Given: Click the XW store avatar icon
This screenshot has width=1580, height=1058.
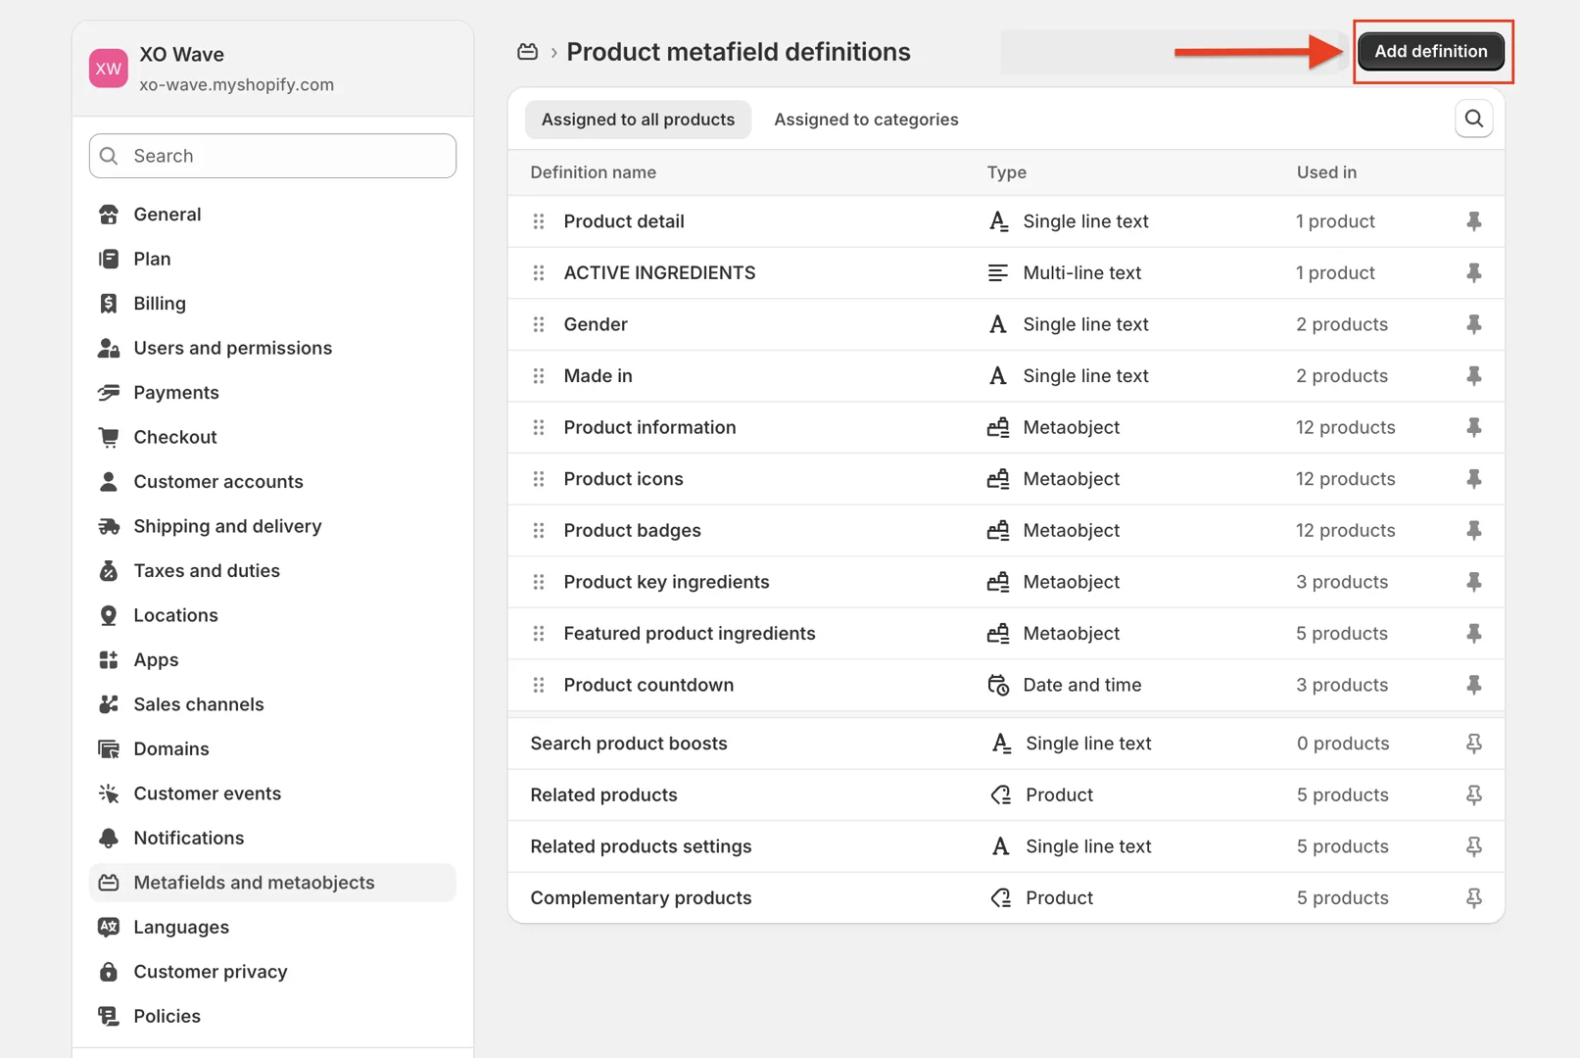Looking at the screenshot, I should click(x=109, y=69).
